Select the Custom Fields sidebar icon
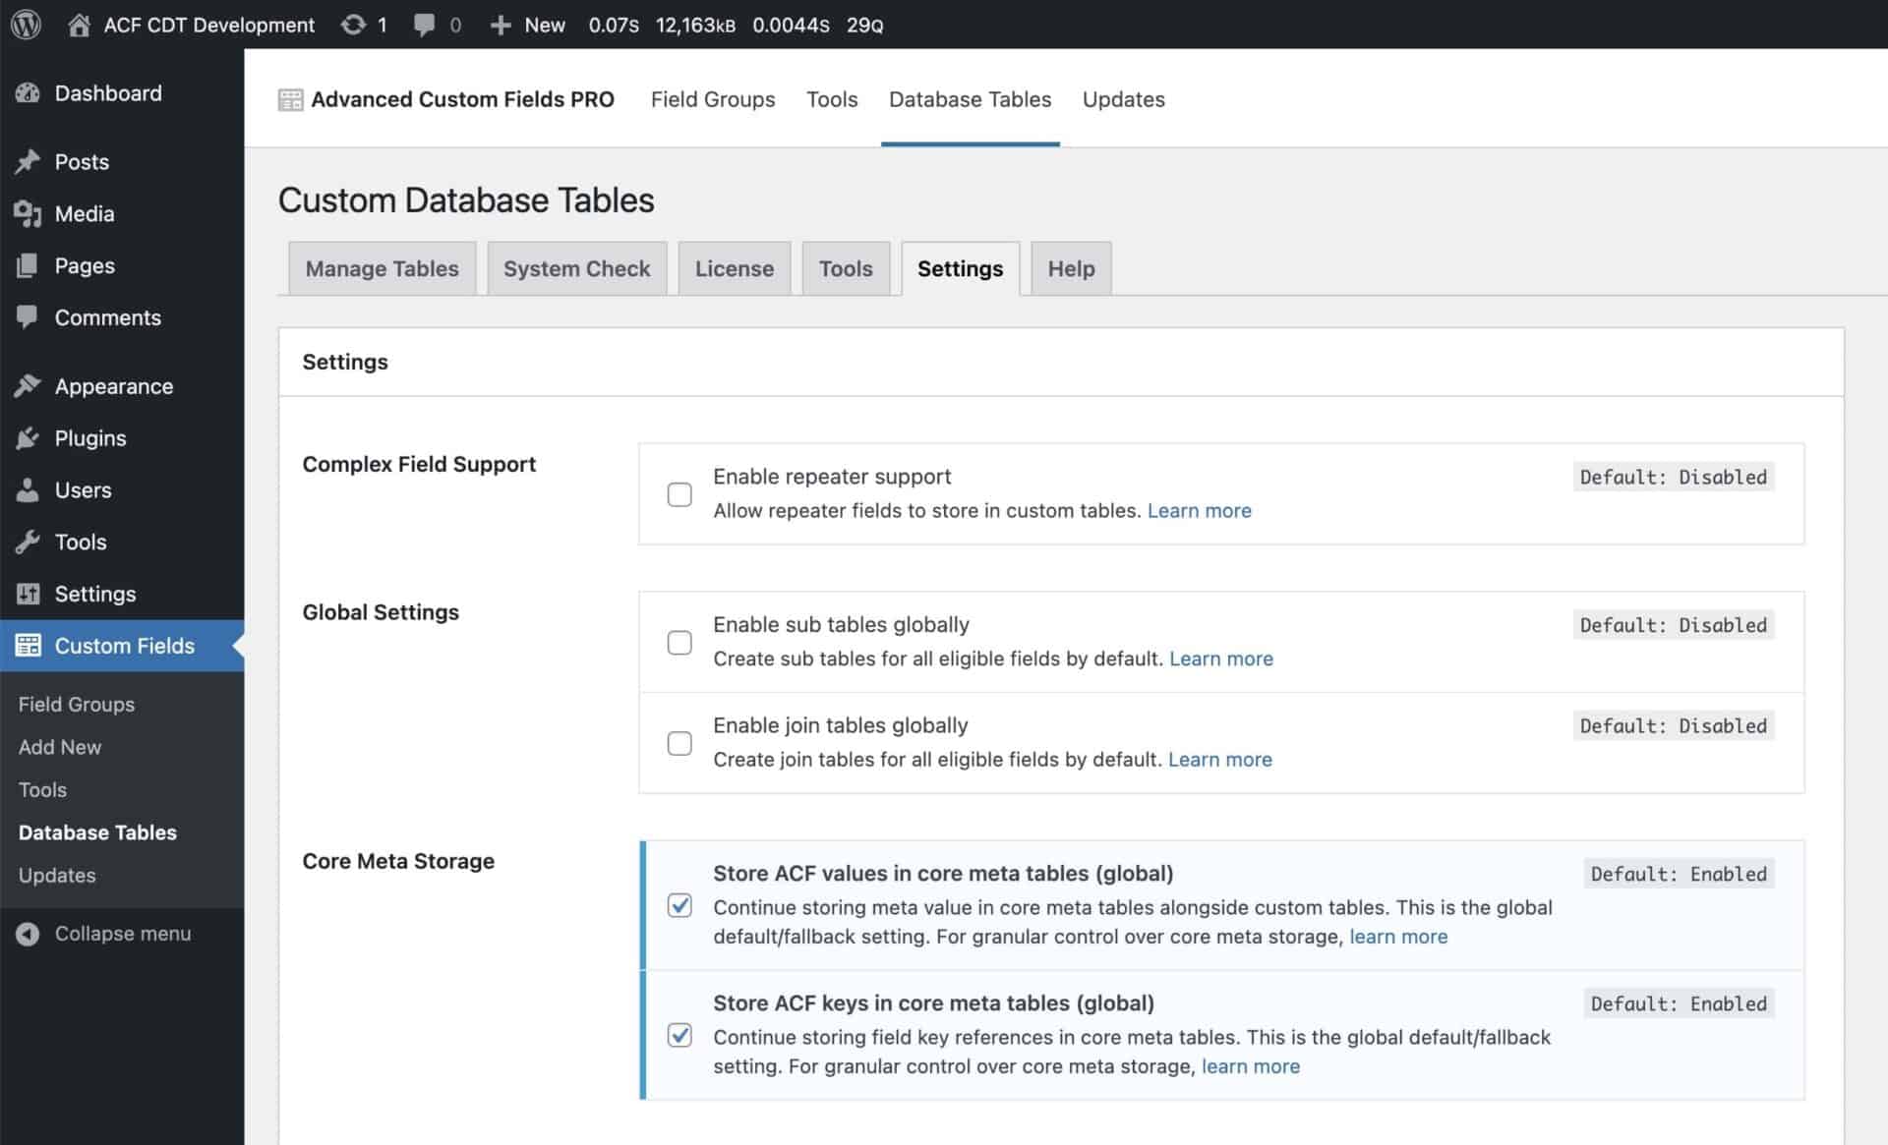Viewport: 1888px width, 1145px height. coord(29,645)
